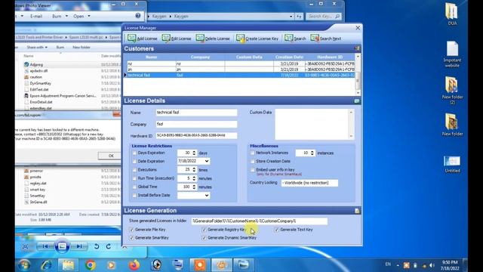Enable Network Instances checkbox

coord(253,153)
